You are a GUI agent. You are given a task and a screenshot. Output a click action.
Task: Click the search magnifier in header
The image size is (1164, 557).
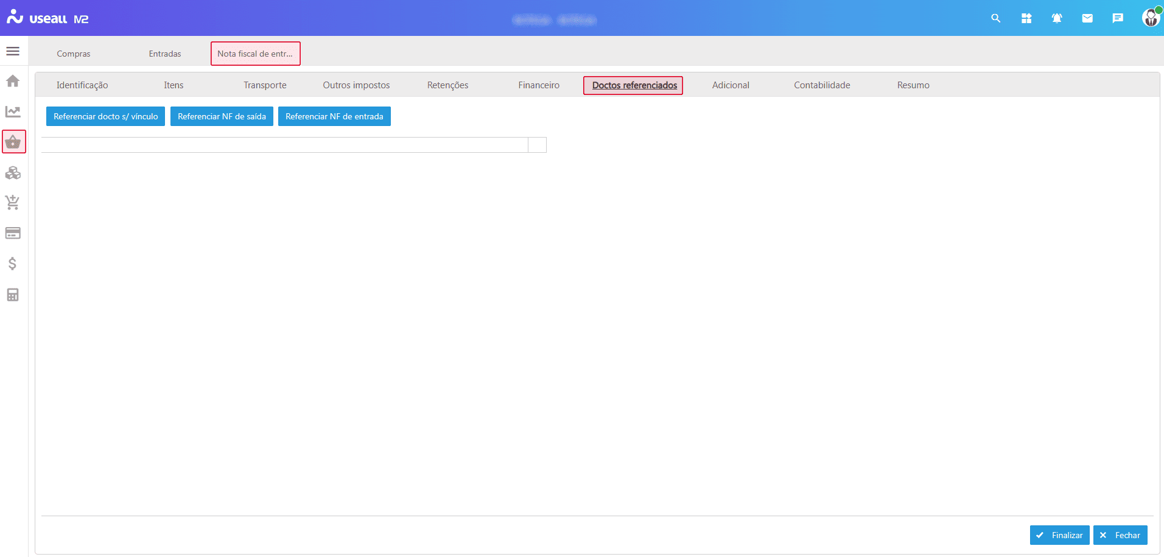(x=996, y=18)
